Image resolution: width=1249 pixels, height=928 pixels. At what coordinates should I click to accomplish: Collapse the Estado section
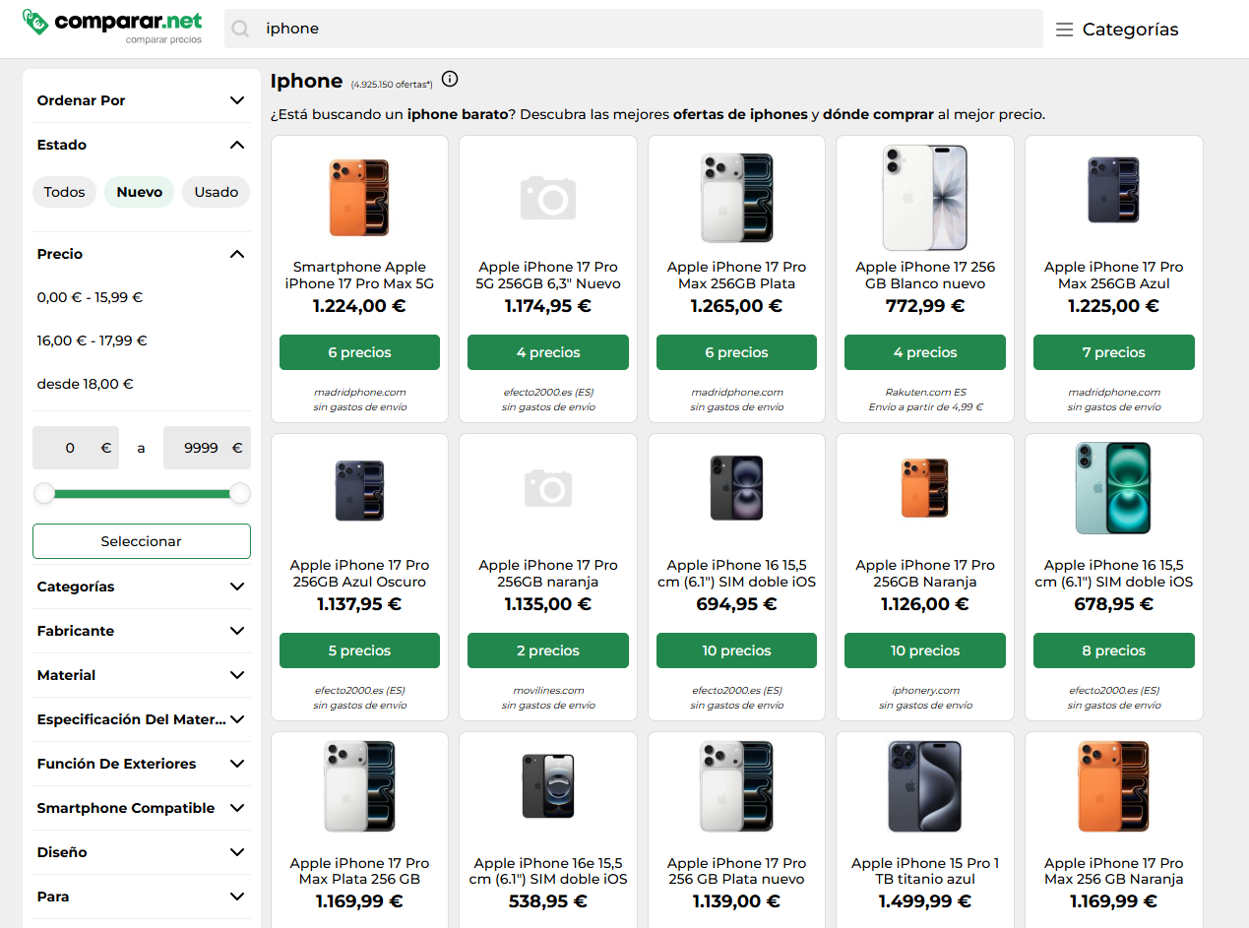point(142,145)
